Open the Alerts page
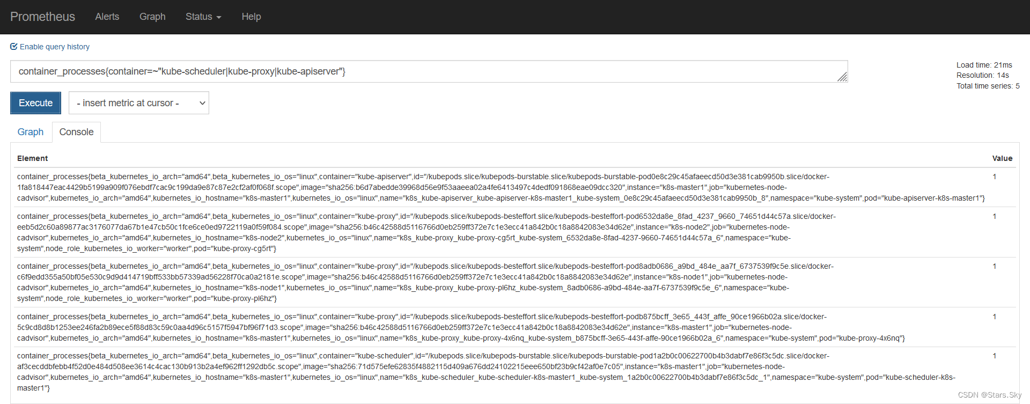 pyautogui.click(x=107, y=17)
